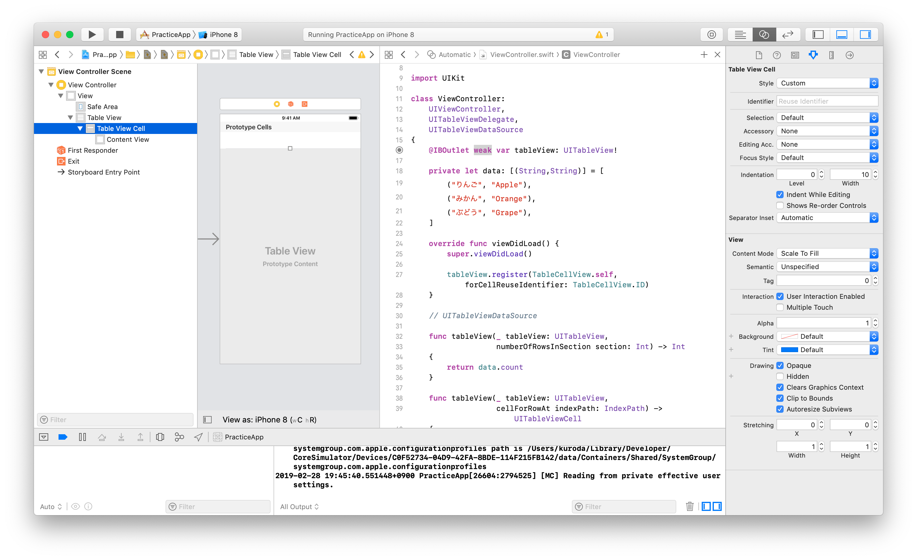Tick the Hidden drawing checkbox

tap(780, 376)
